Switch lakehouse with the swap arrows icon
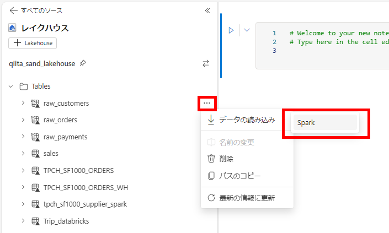 point(206,63)
